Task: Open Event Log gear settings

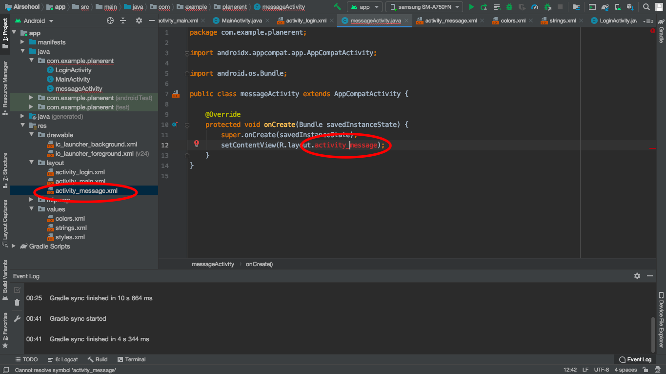Action: (x=637, y=276)
